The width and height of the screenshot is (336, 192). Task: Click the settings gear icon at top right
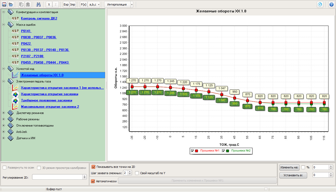[x=320, y=4]
